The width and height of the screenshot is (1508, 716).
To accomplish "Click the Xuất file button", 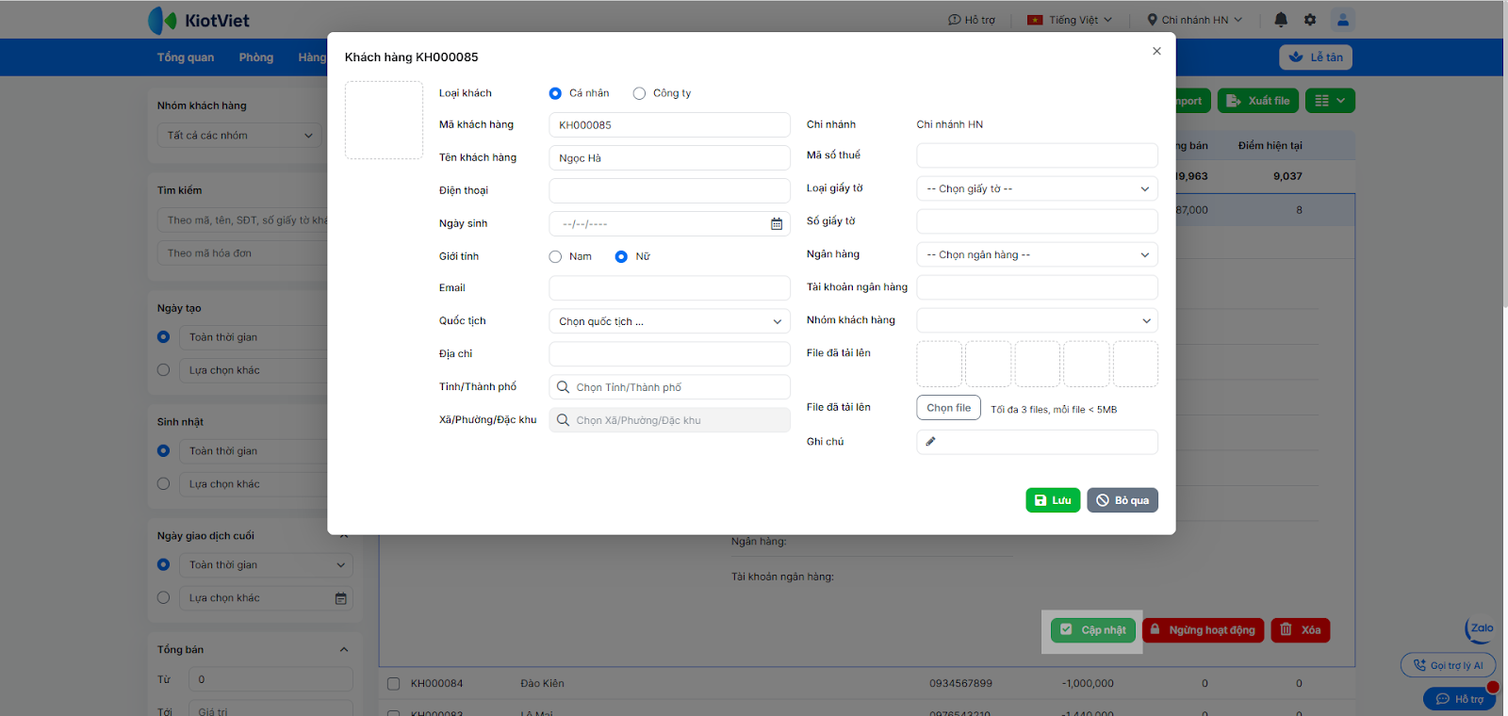I will [x=1258, y=101].
